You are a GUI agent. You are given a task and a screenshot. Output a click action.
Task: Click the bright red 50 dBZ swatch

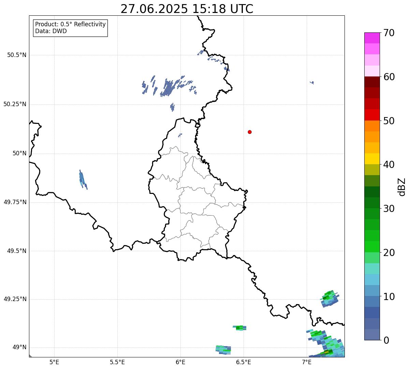click(372, 115)
